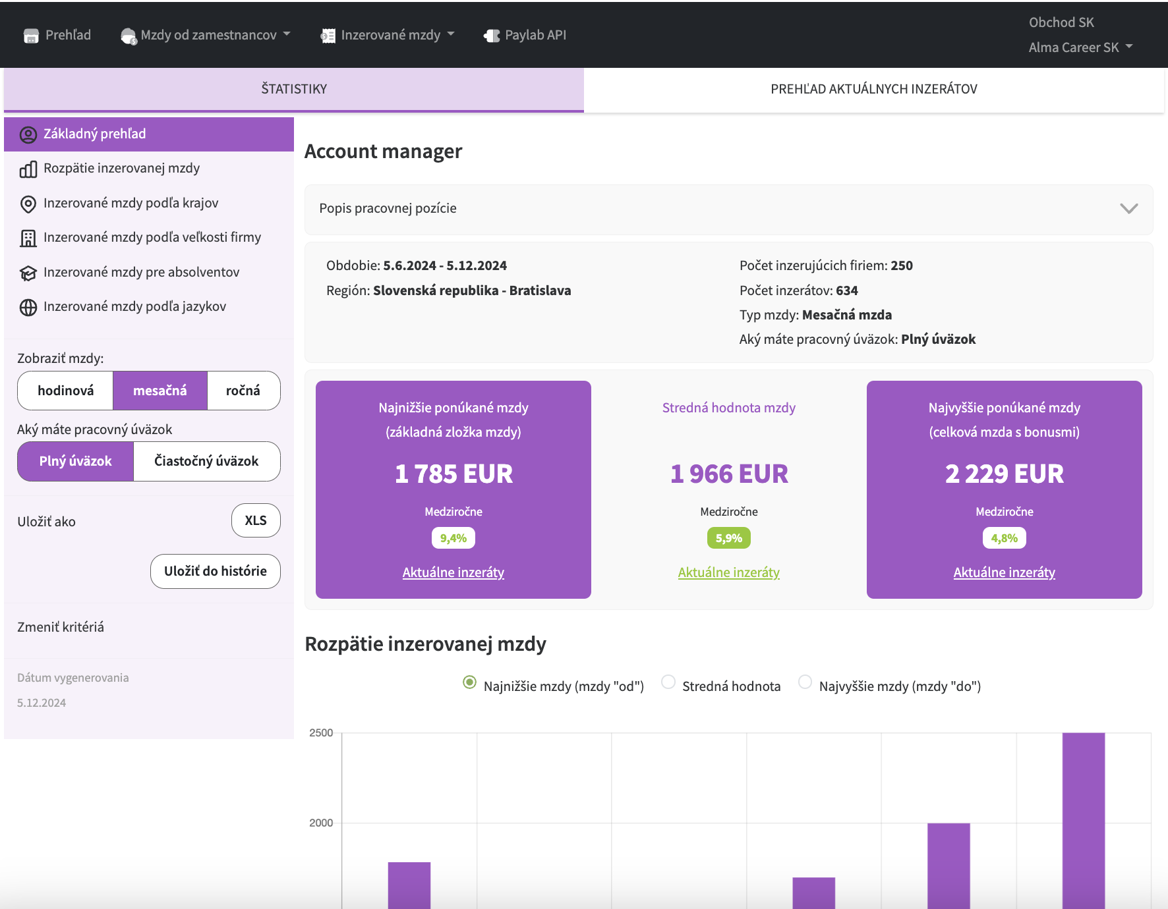Viewport: 1168px width, 909px height.
Task: Open Paylab API menu item
Action: point(525,36)
